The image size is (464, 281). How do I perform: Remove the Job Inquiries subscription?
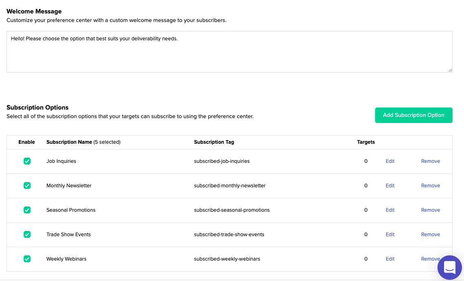431,161
